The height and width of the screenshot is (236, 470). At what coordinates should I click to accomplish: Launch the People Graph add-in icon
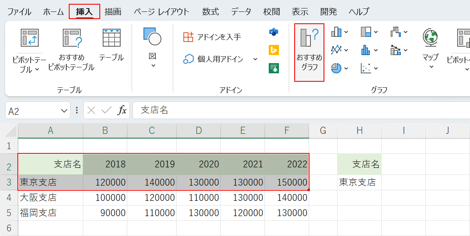point(274,68)
